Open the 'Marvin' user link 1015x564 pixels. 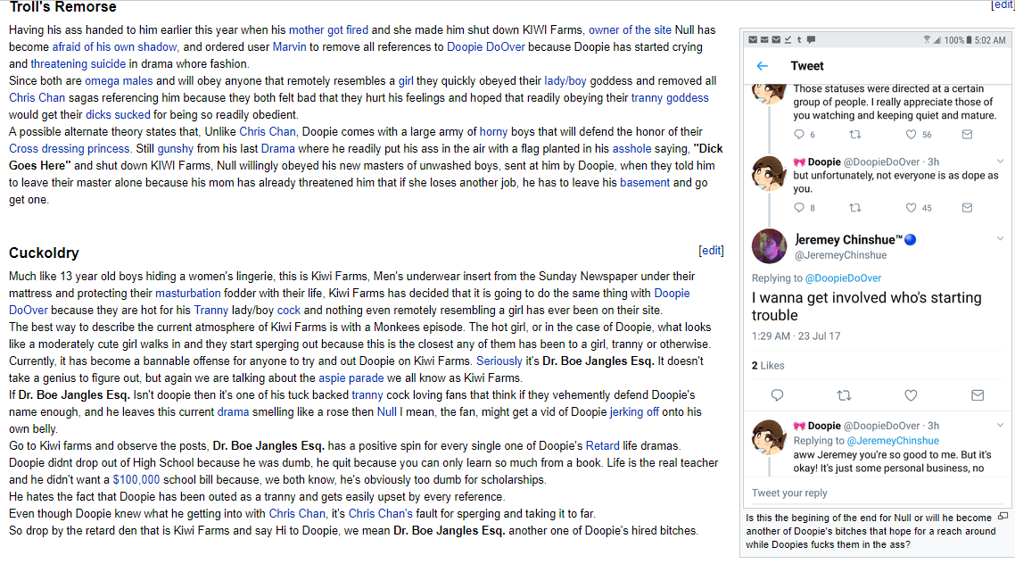point(289,46)
